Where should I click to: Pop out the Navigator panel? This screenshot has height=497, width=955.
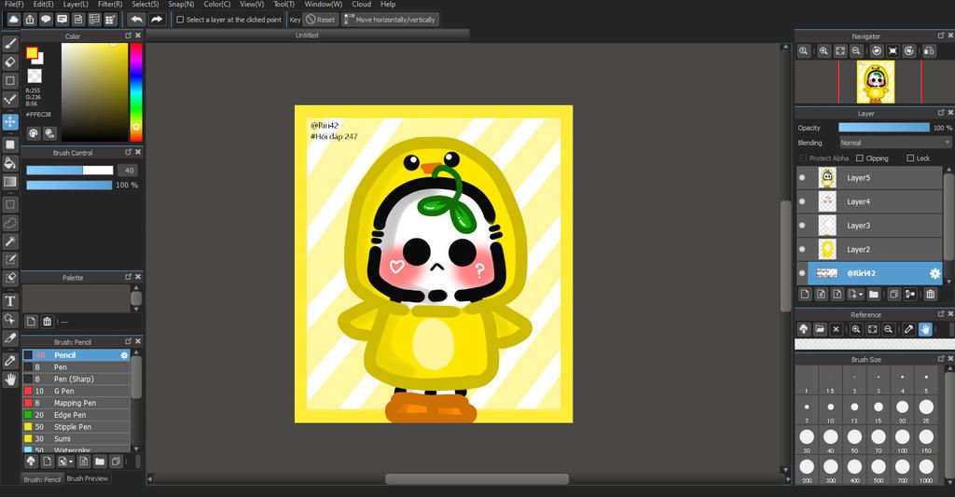tap(941, 36)
